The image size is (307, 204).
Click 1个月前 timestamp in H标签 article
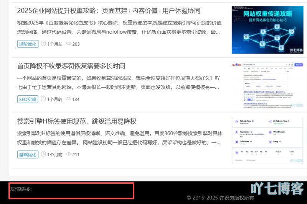point(55,155)
